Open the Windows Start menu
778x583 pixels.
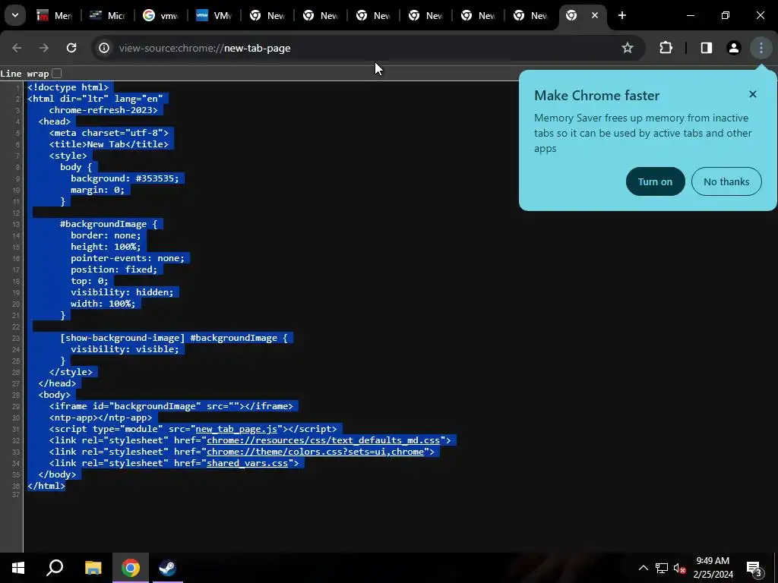point(18,568)
